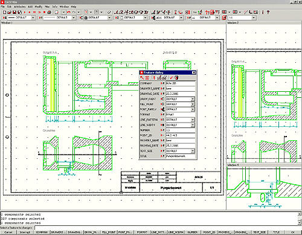The image size is (302, 235).
Task: Open the Add menu
Action: (30, 7)
